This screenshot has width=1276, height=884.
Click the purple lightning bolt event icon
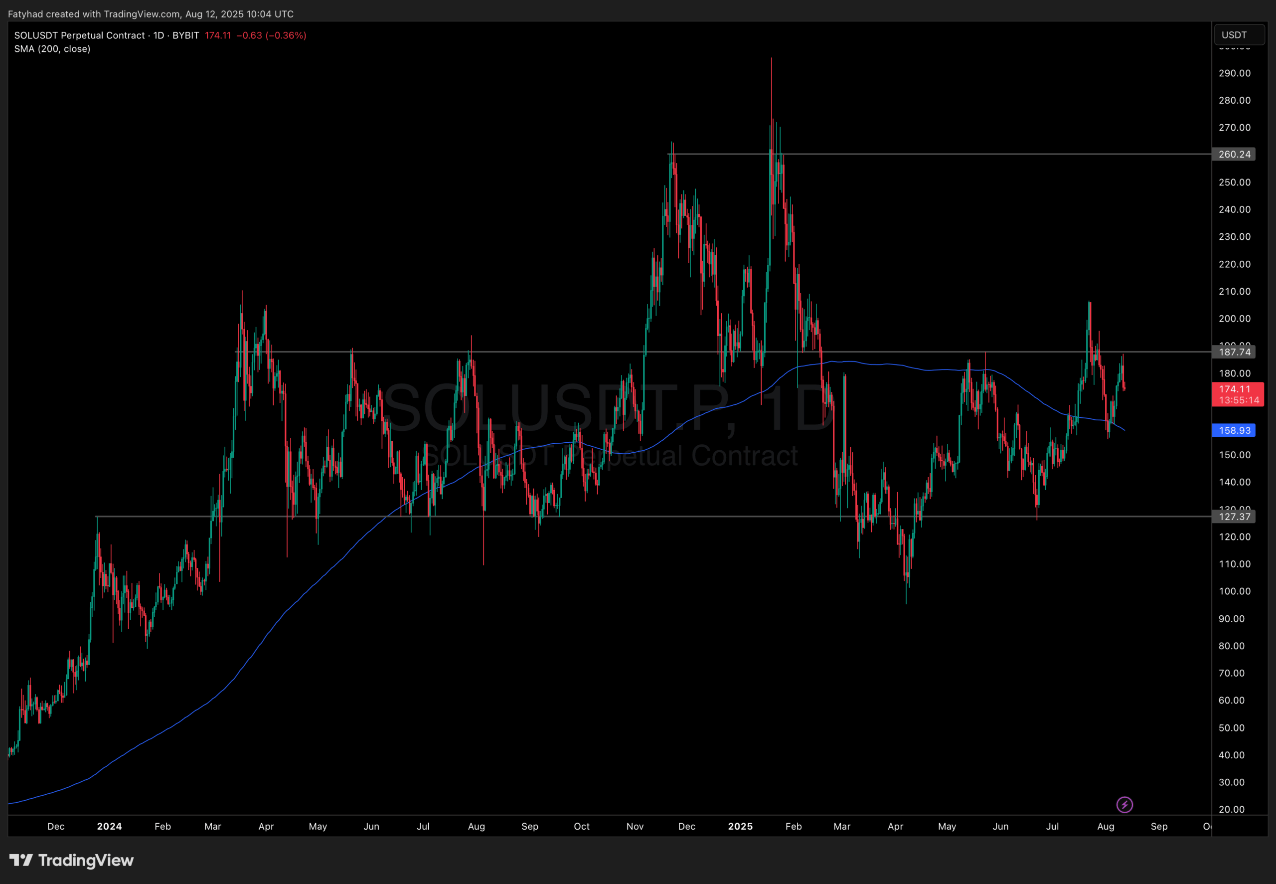coord(1124,804)
